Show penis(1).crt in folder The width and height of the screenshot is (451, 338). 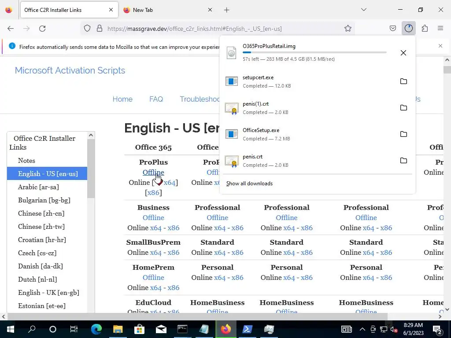coord(403,108)
